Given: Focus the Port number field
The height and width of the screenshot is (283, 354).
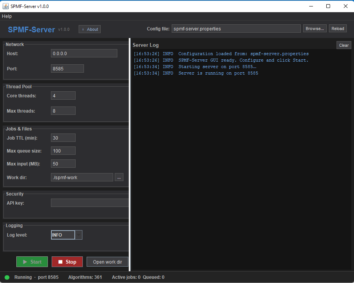Looking at the screenshot, I should 67,69.
